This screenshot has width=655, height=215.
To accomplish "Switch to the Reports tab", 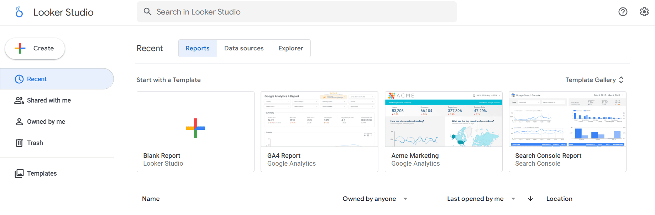I will click(x=198, y=48).
